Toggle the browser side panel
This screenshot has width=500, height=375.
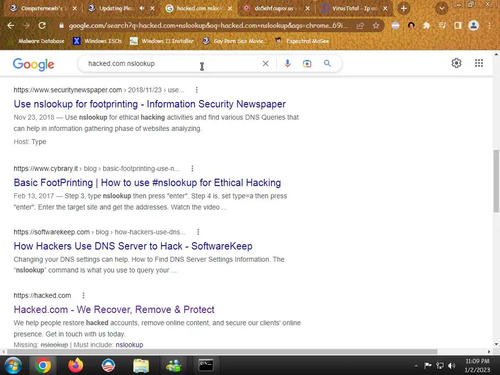(458, 25)
